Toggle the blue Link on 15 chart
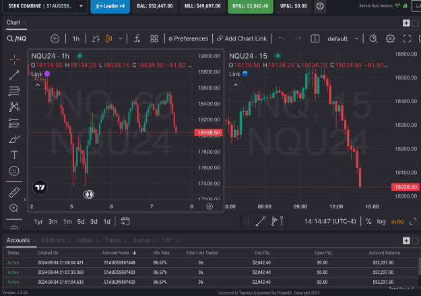Viewport: 421px width, 296px height. [245, 73]
